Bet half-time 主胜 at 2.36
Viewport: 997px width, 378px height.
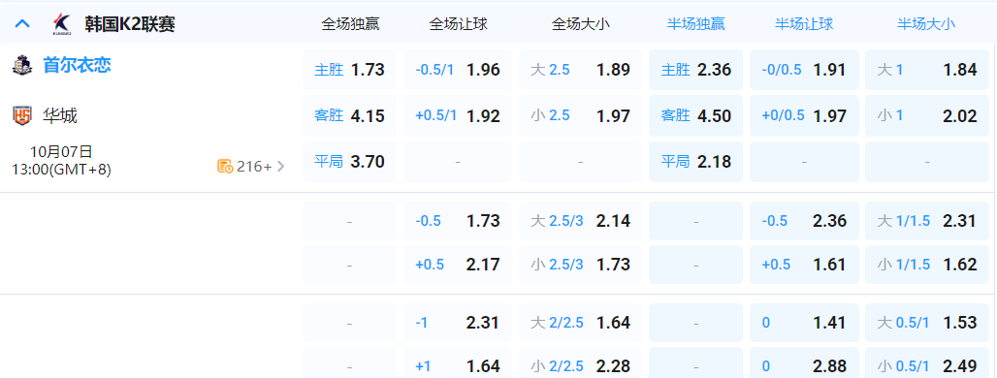695,70
